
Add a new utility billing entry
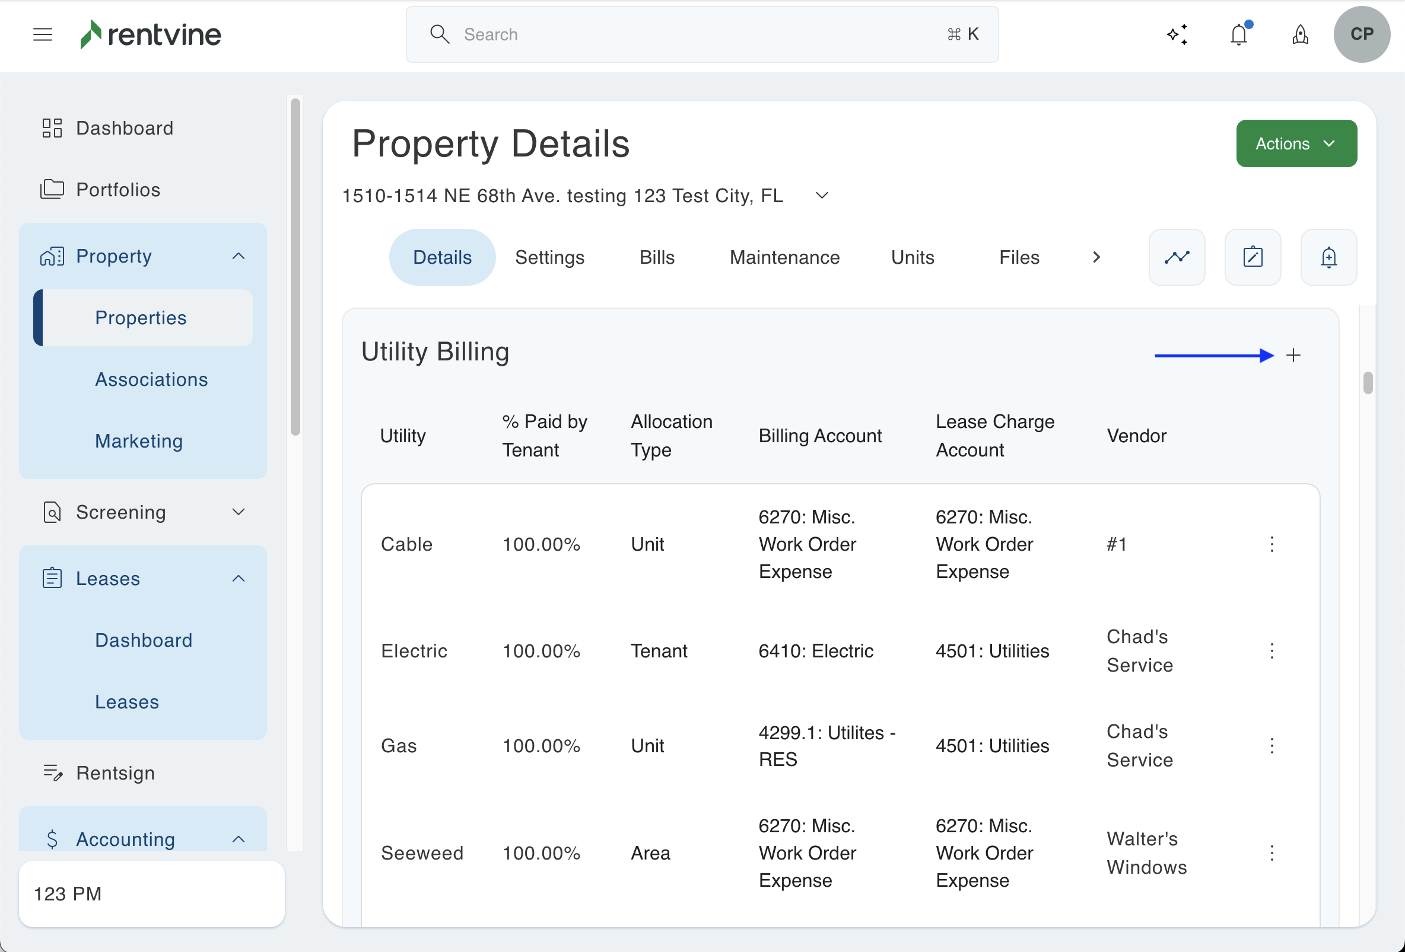(x=1293, y=355)
